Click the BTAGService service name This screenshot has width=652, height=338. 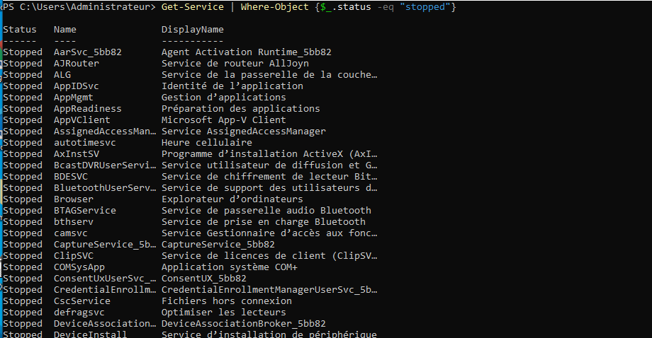pyautogui.click(x=84, y=211)
